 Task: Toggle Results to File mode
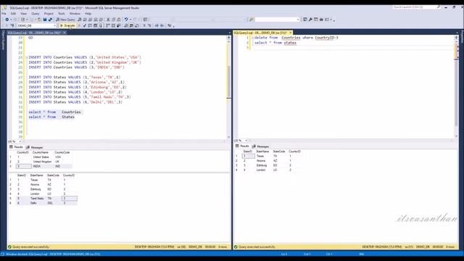pos(136,26)
